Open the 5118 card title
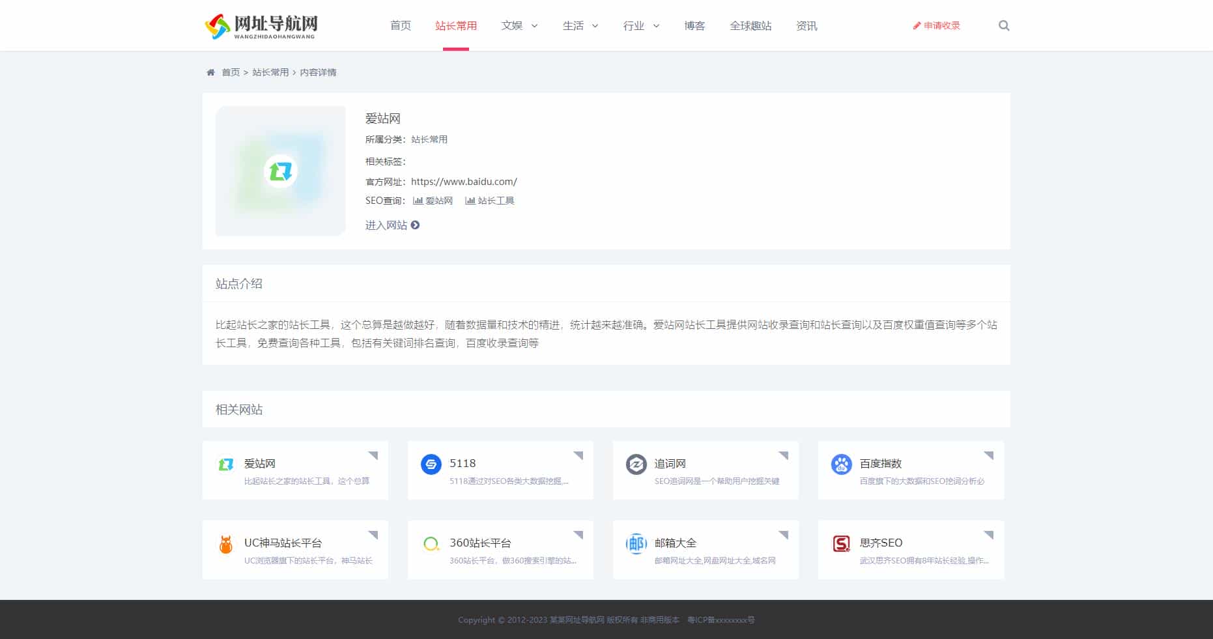The width and height of the screenshot is (1213, 639). (x=463, y=463)
